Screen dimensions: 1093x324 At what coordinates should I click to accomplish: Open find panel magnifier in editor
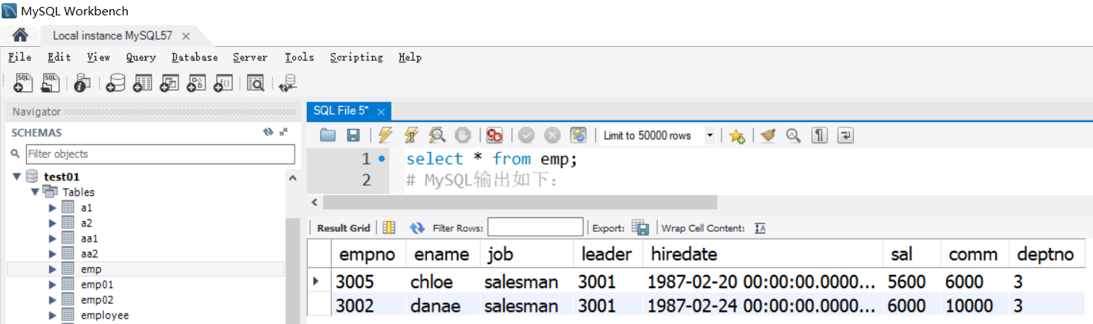click(794, 136)
